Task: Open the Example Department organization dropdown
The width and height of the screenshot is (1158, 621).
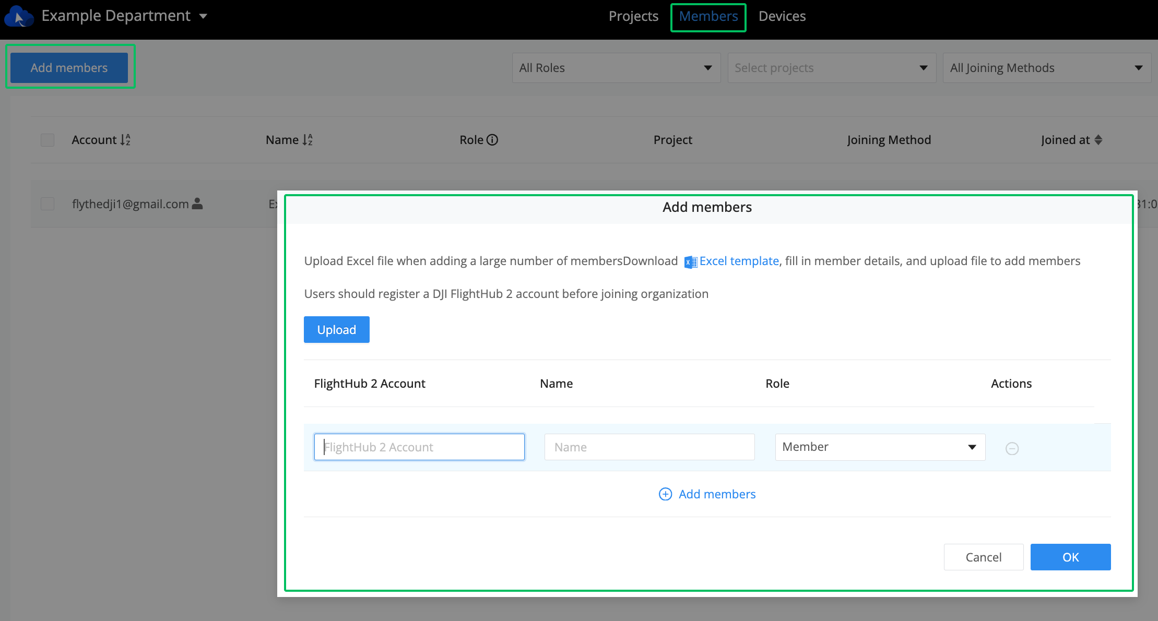Action: point(125,16)
